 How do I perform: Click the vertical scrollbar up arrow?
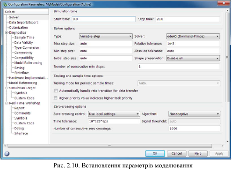click(x=227, y=10)
